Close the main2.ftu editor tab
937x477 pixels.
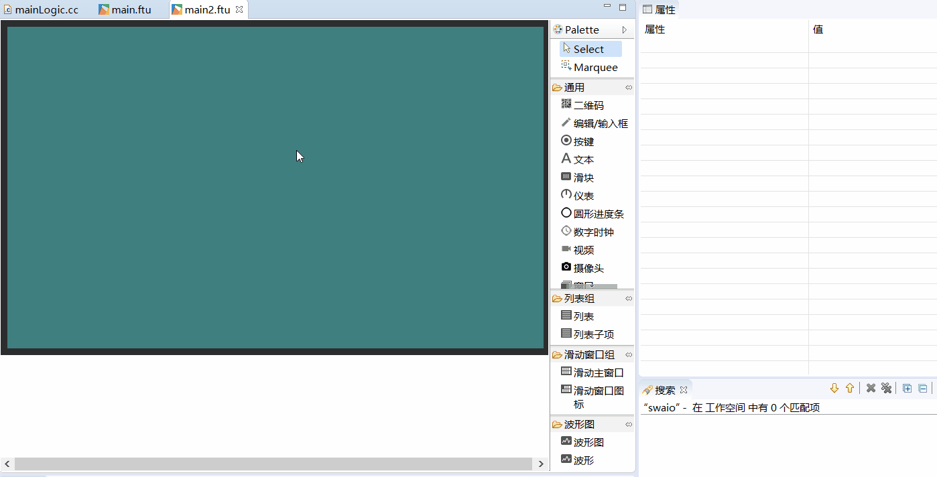(239, 9)
